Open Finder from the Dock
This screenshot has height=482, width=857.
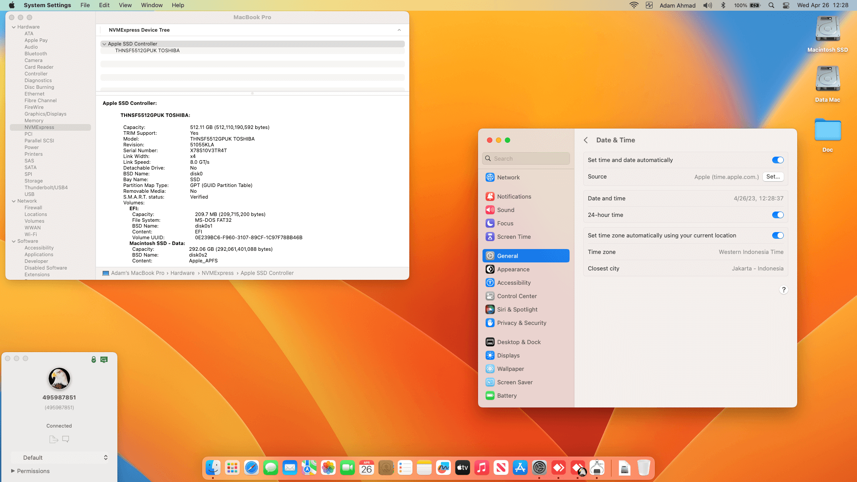click(213, 468)
